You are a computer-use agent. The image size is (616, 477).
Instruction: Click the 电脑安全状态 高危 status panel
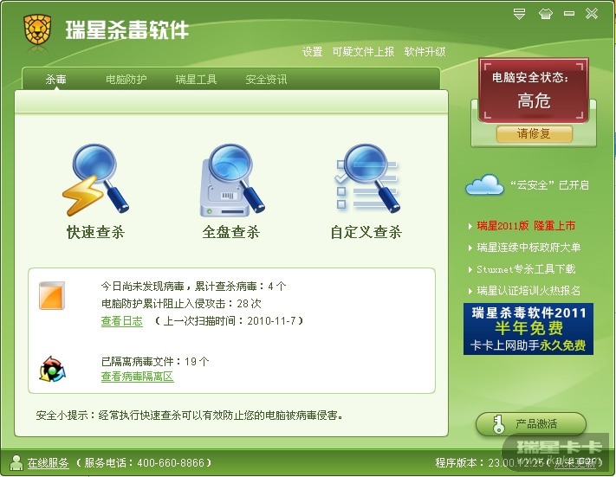pyautogui.click(x=534, y=90)
